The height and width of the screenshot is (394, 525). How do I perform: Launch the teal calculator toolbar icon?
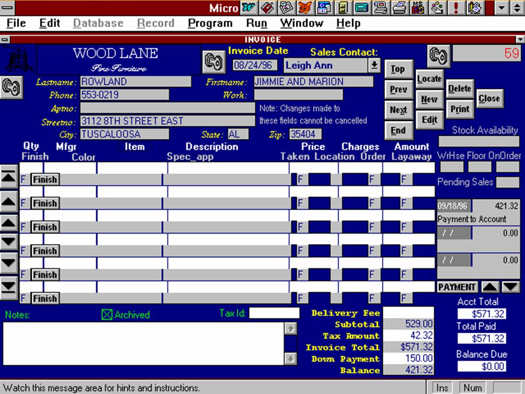(361, 7)
